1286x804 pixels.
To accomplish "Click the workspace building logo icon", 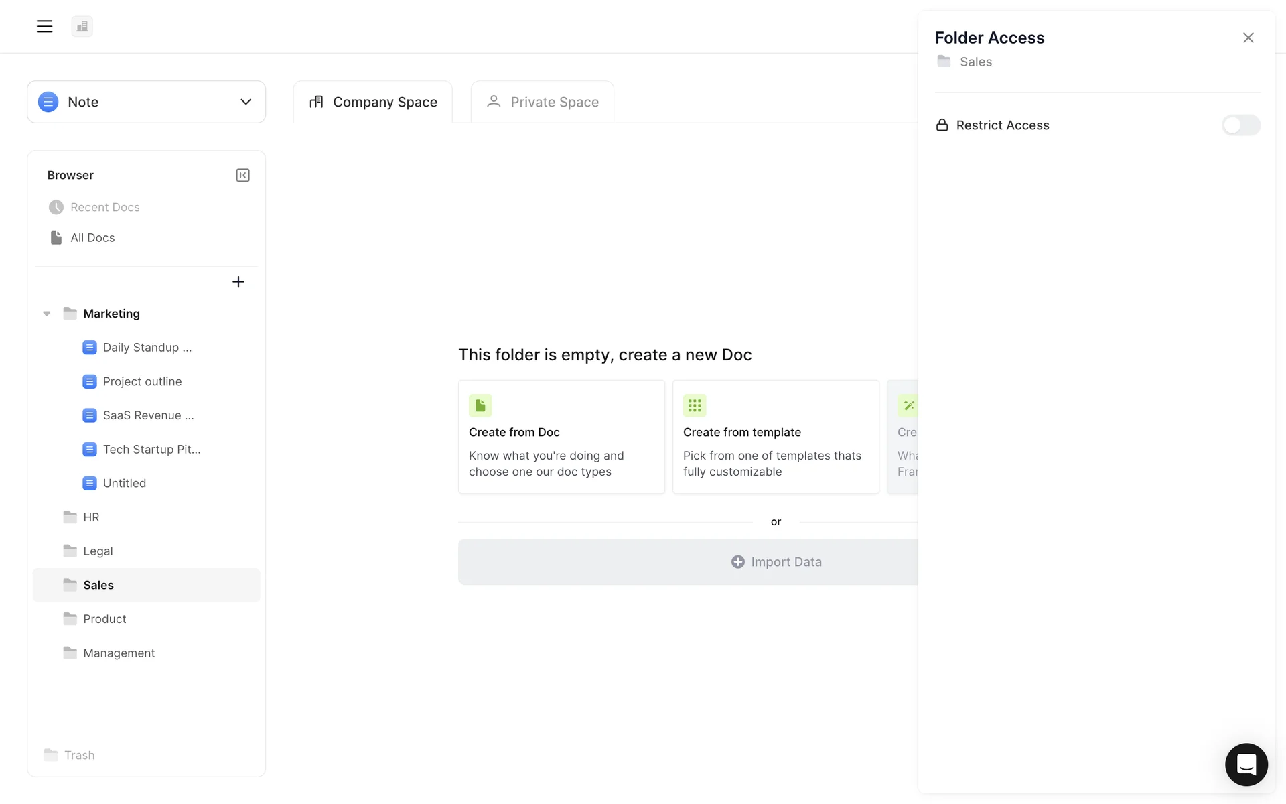I will coord(82,27).
